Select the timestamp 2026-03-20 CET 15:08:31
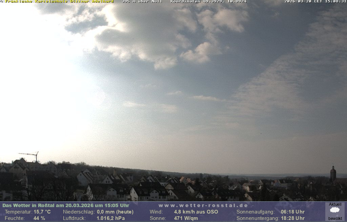This screenshot has width=347, height=222. pos(315,2)
